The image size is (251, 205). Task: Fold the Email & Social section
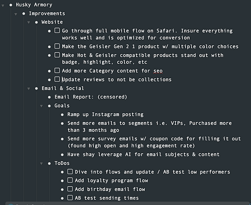(29, 89)
